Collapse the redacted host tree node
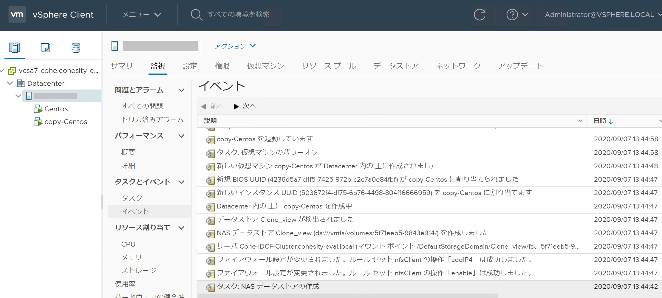The image size is (662, 298). (x=18, y=96)
